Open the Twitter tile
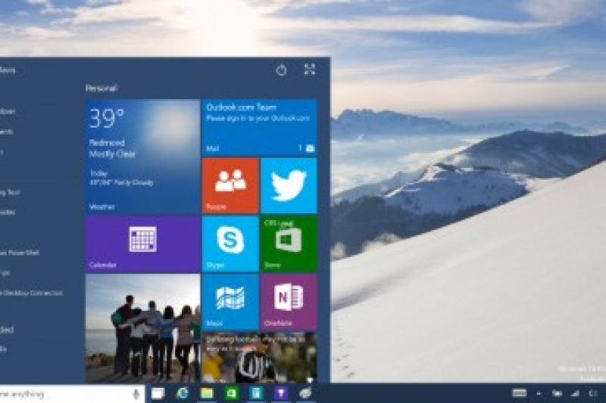Screen dimensions: 606x403 (x=289, y=185)
